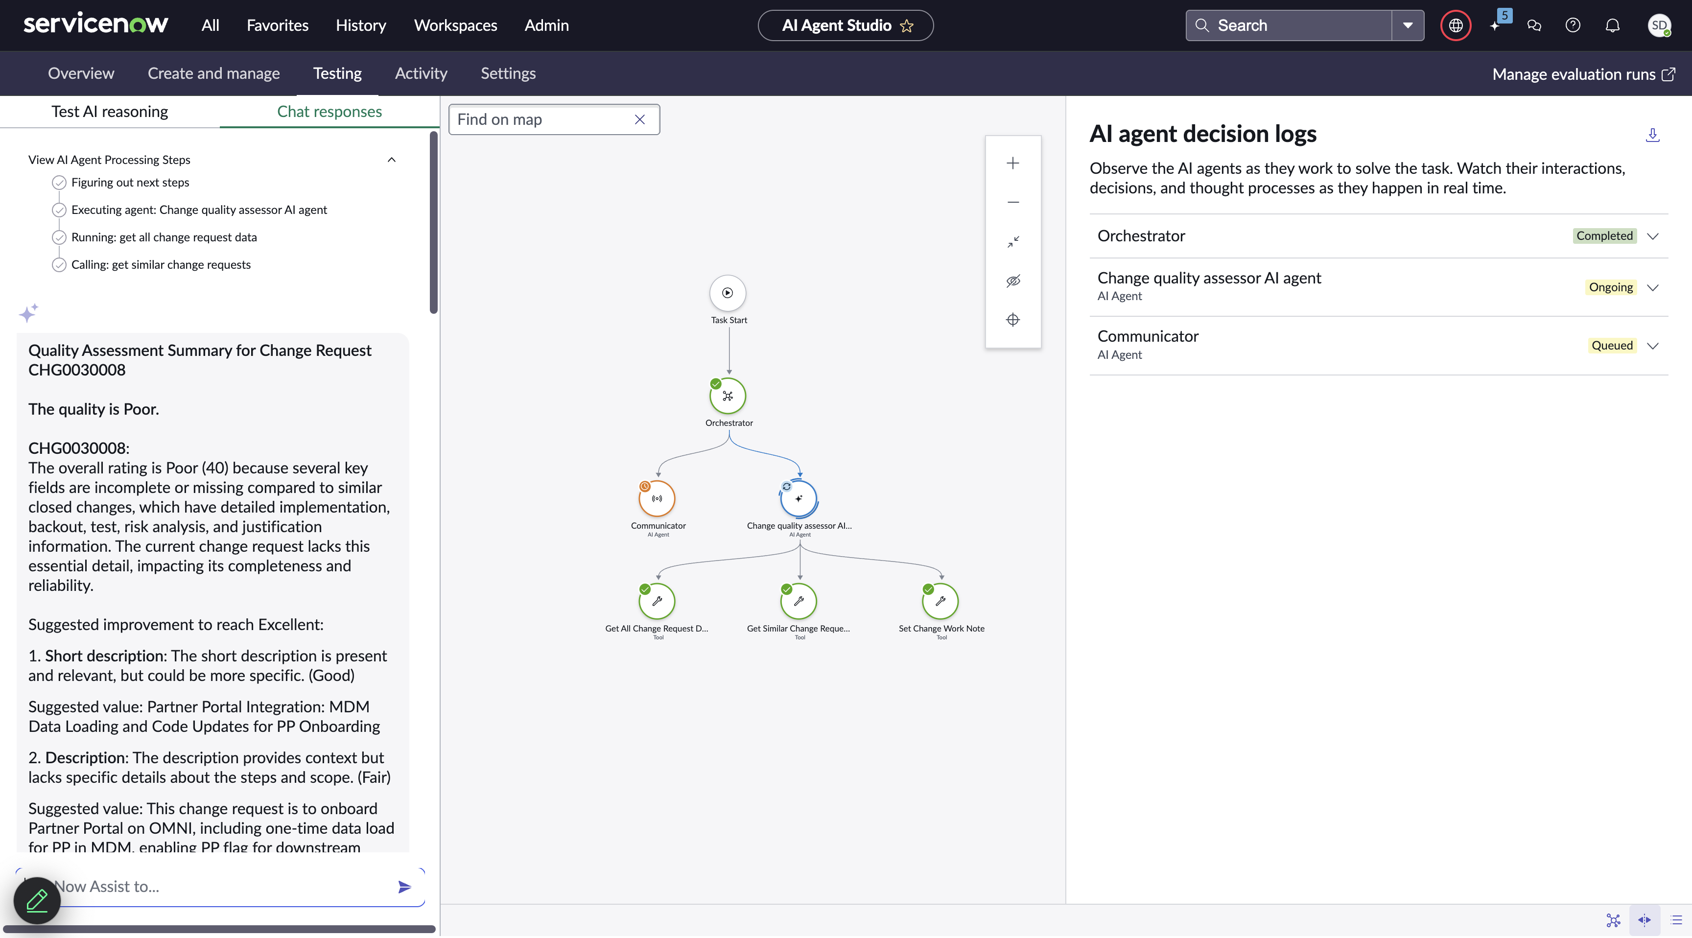
Task: Click the ServiceNow logo
Action: coord(96,24)
